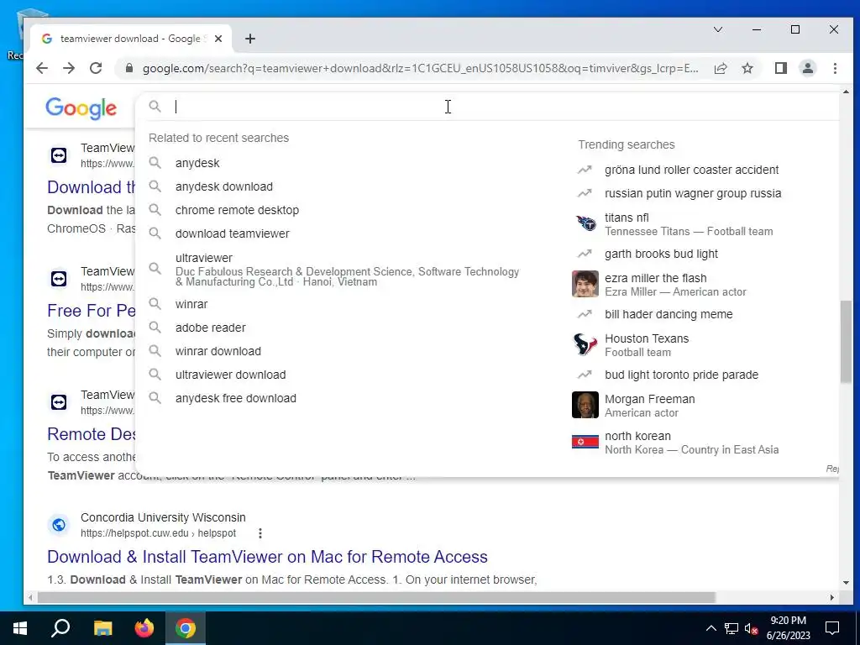Click the scroll-down arrow of the vertical scrollbar
The width and height of the screenshot is (860, 645).
[x=846, y=583]
